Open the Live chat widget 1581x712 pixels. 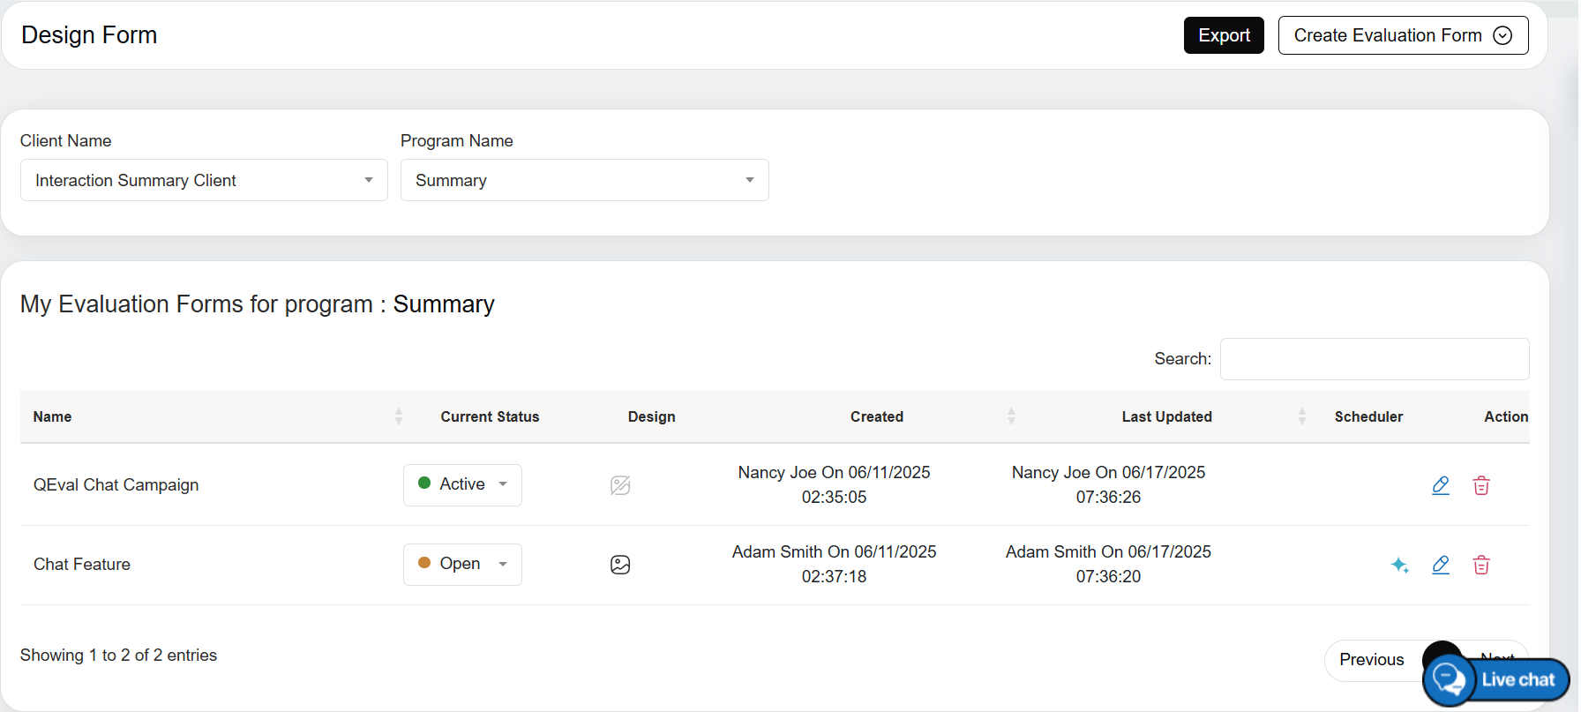pos(1497,680)
